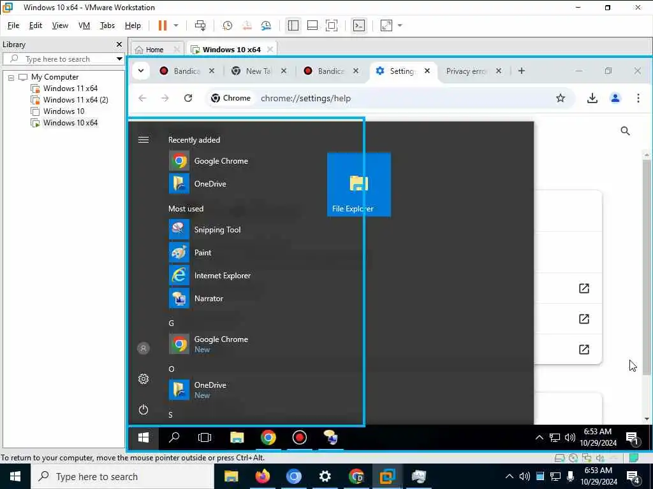The image size is (653, 489).
Task: Switch to the New Tab Chrome tab
Action: (x=259, y=71)
